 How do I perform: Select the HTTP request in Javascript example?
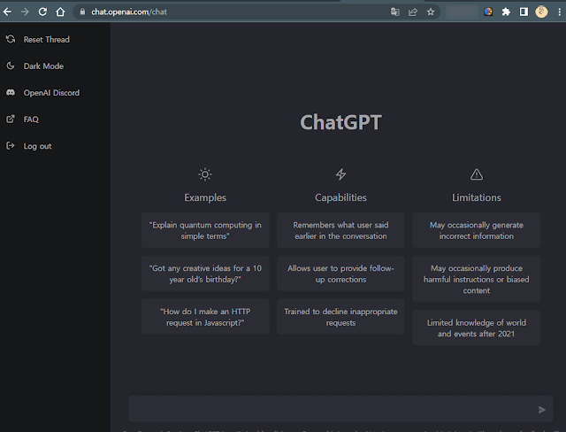205,317
